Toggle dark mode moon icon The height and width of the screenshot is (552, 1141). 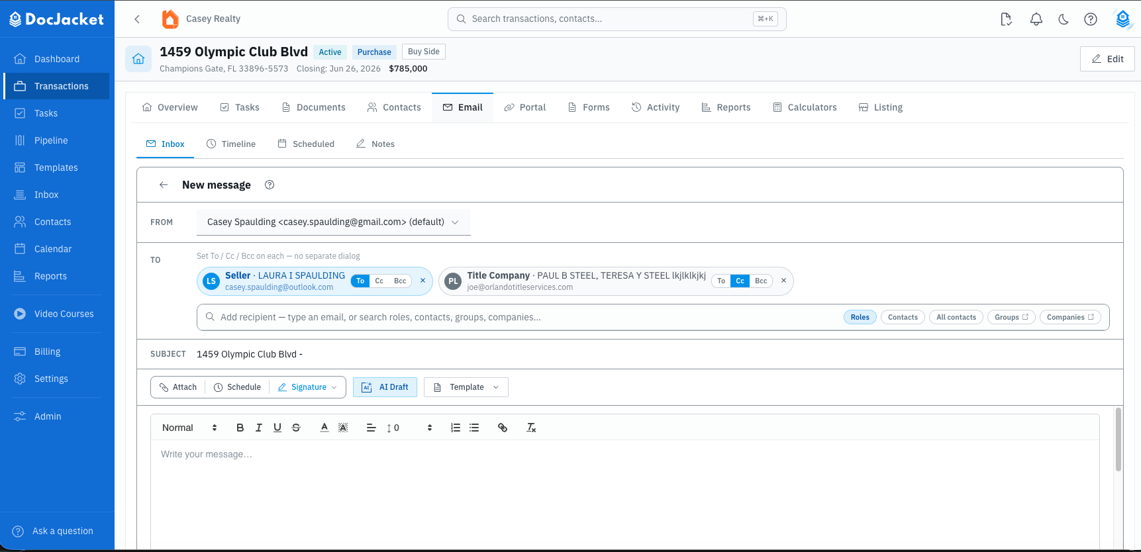coord(1064,19)
